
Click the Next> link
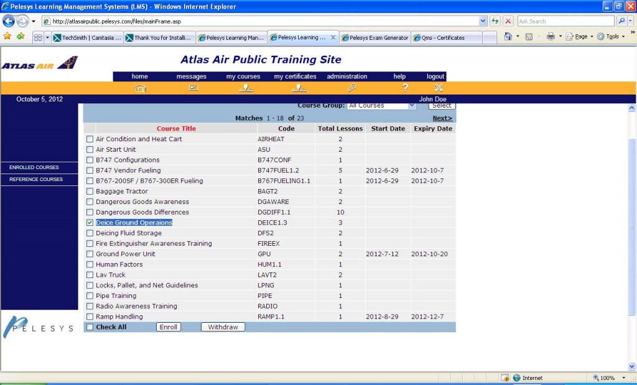(442, 118)
